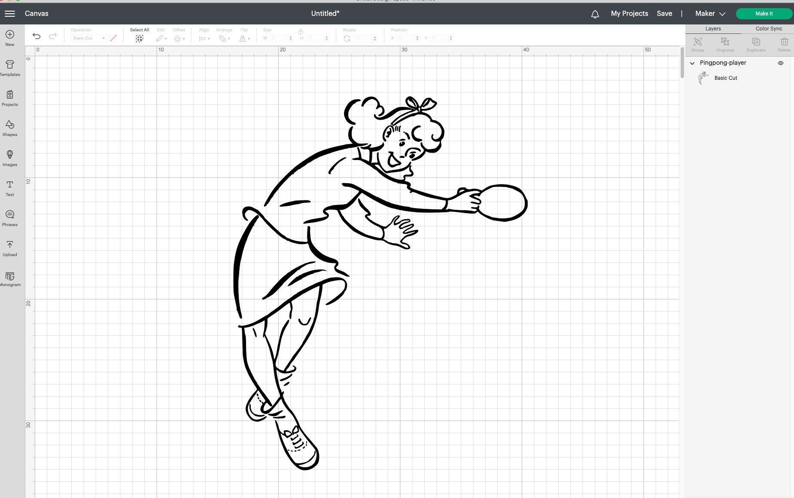
Task: Collapse the Pingpong-player group
Action: 692,63
